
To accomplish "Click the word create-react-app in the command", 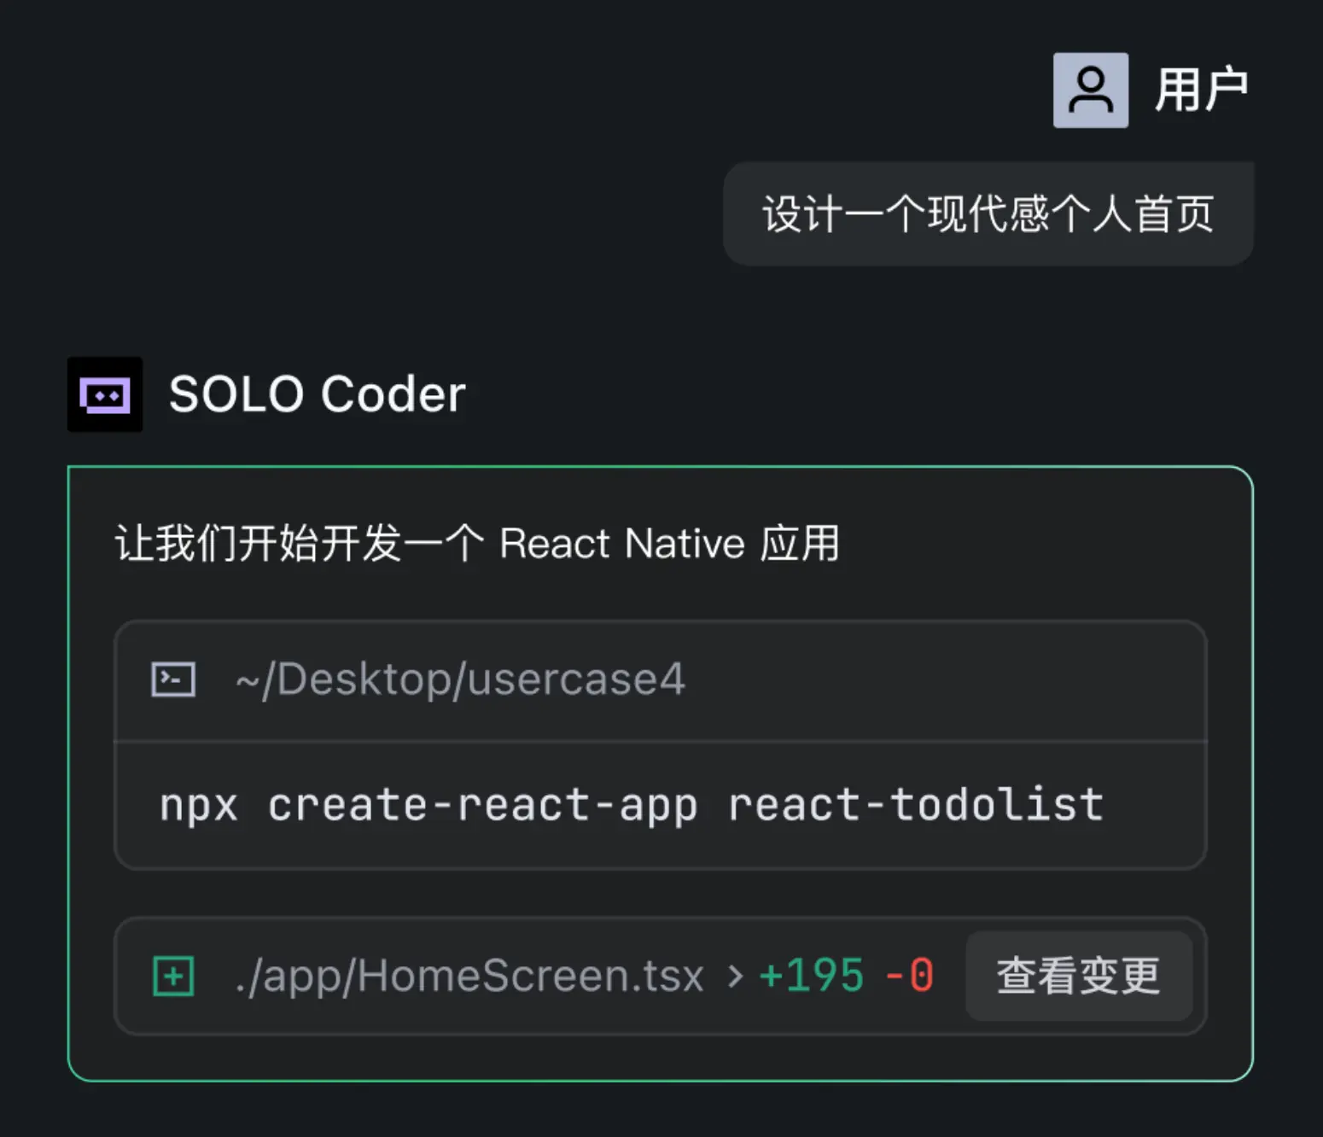I will 482,805.
